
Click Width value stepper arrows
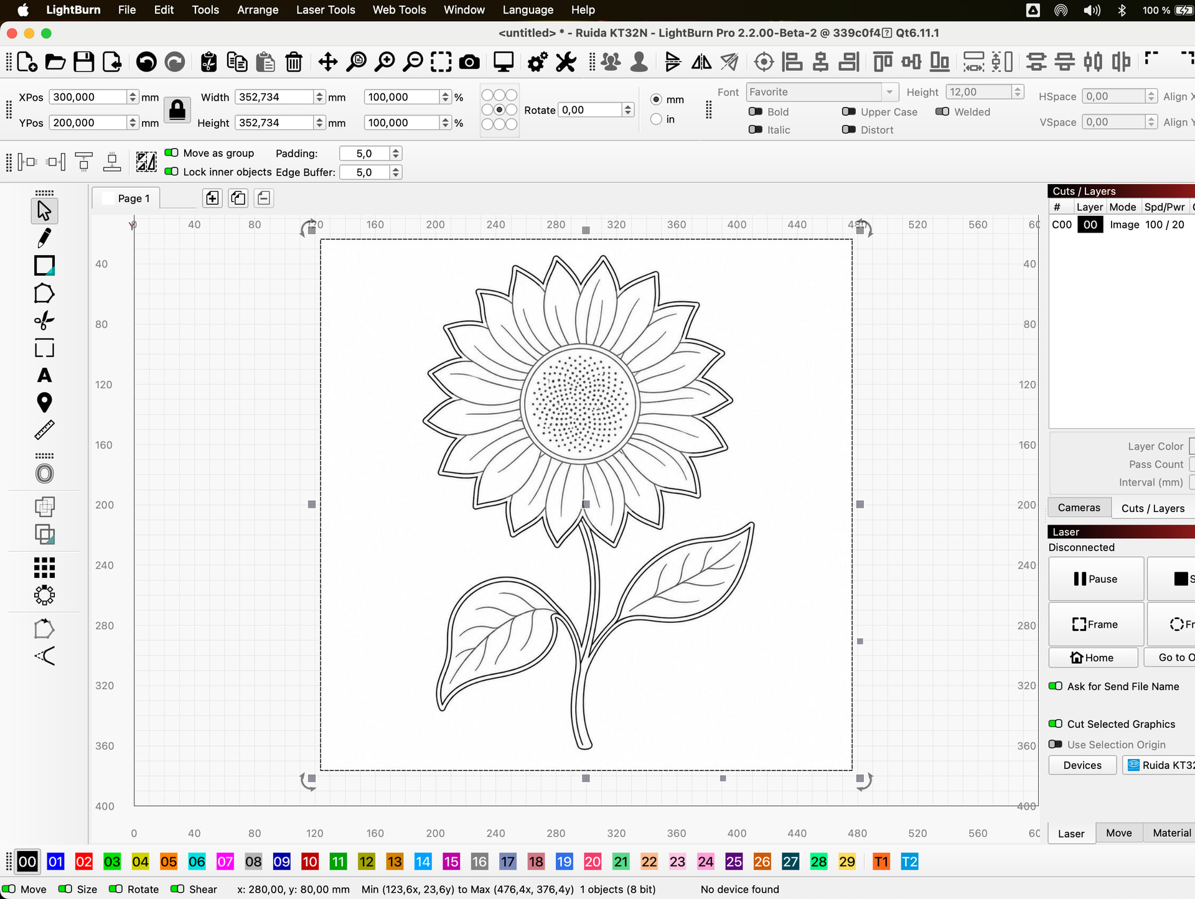point(319,96)
